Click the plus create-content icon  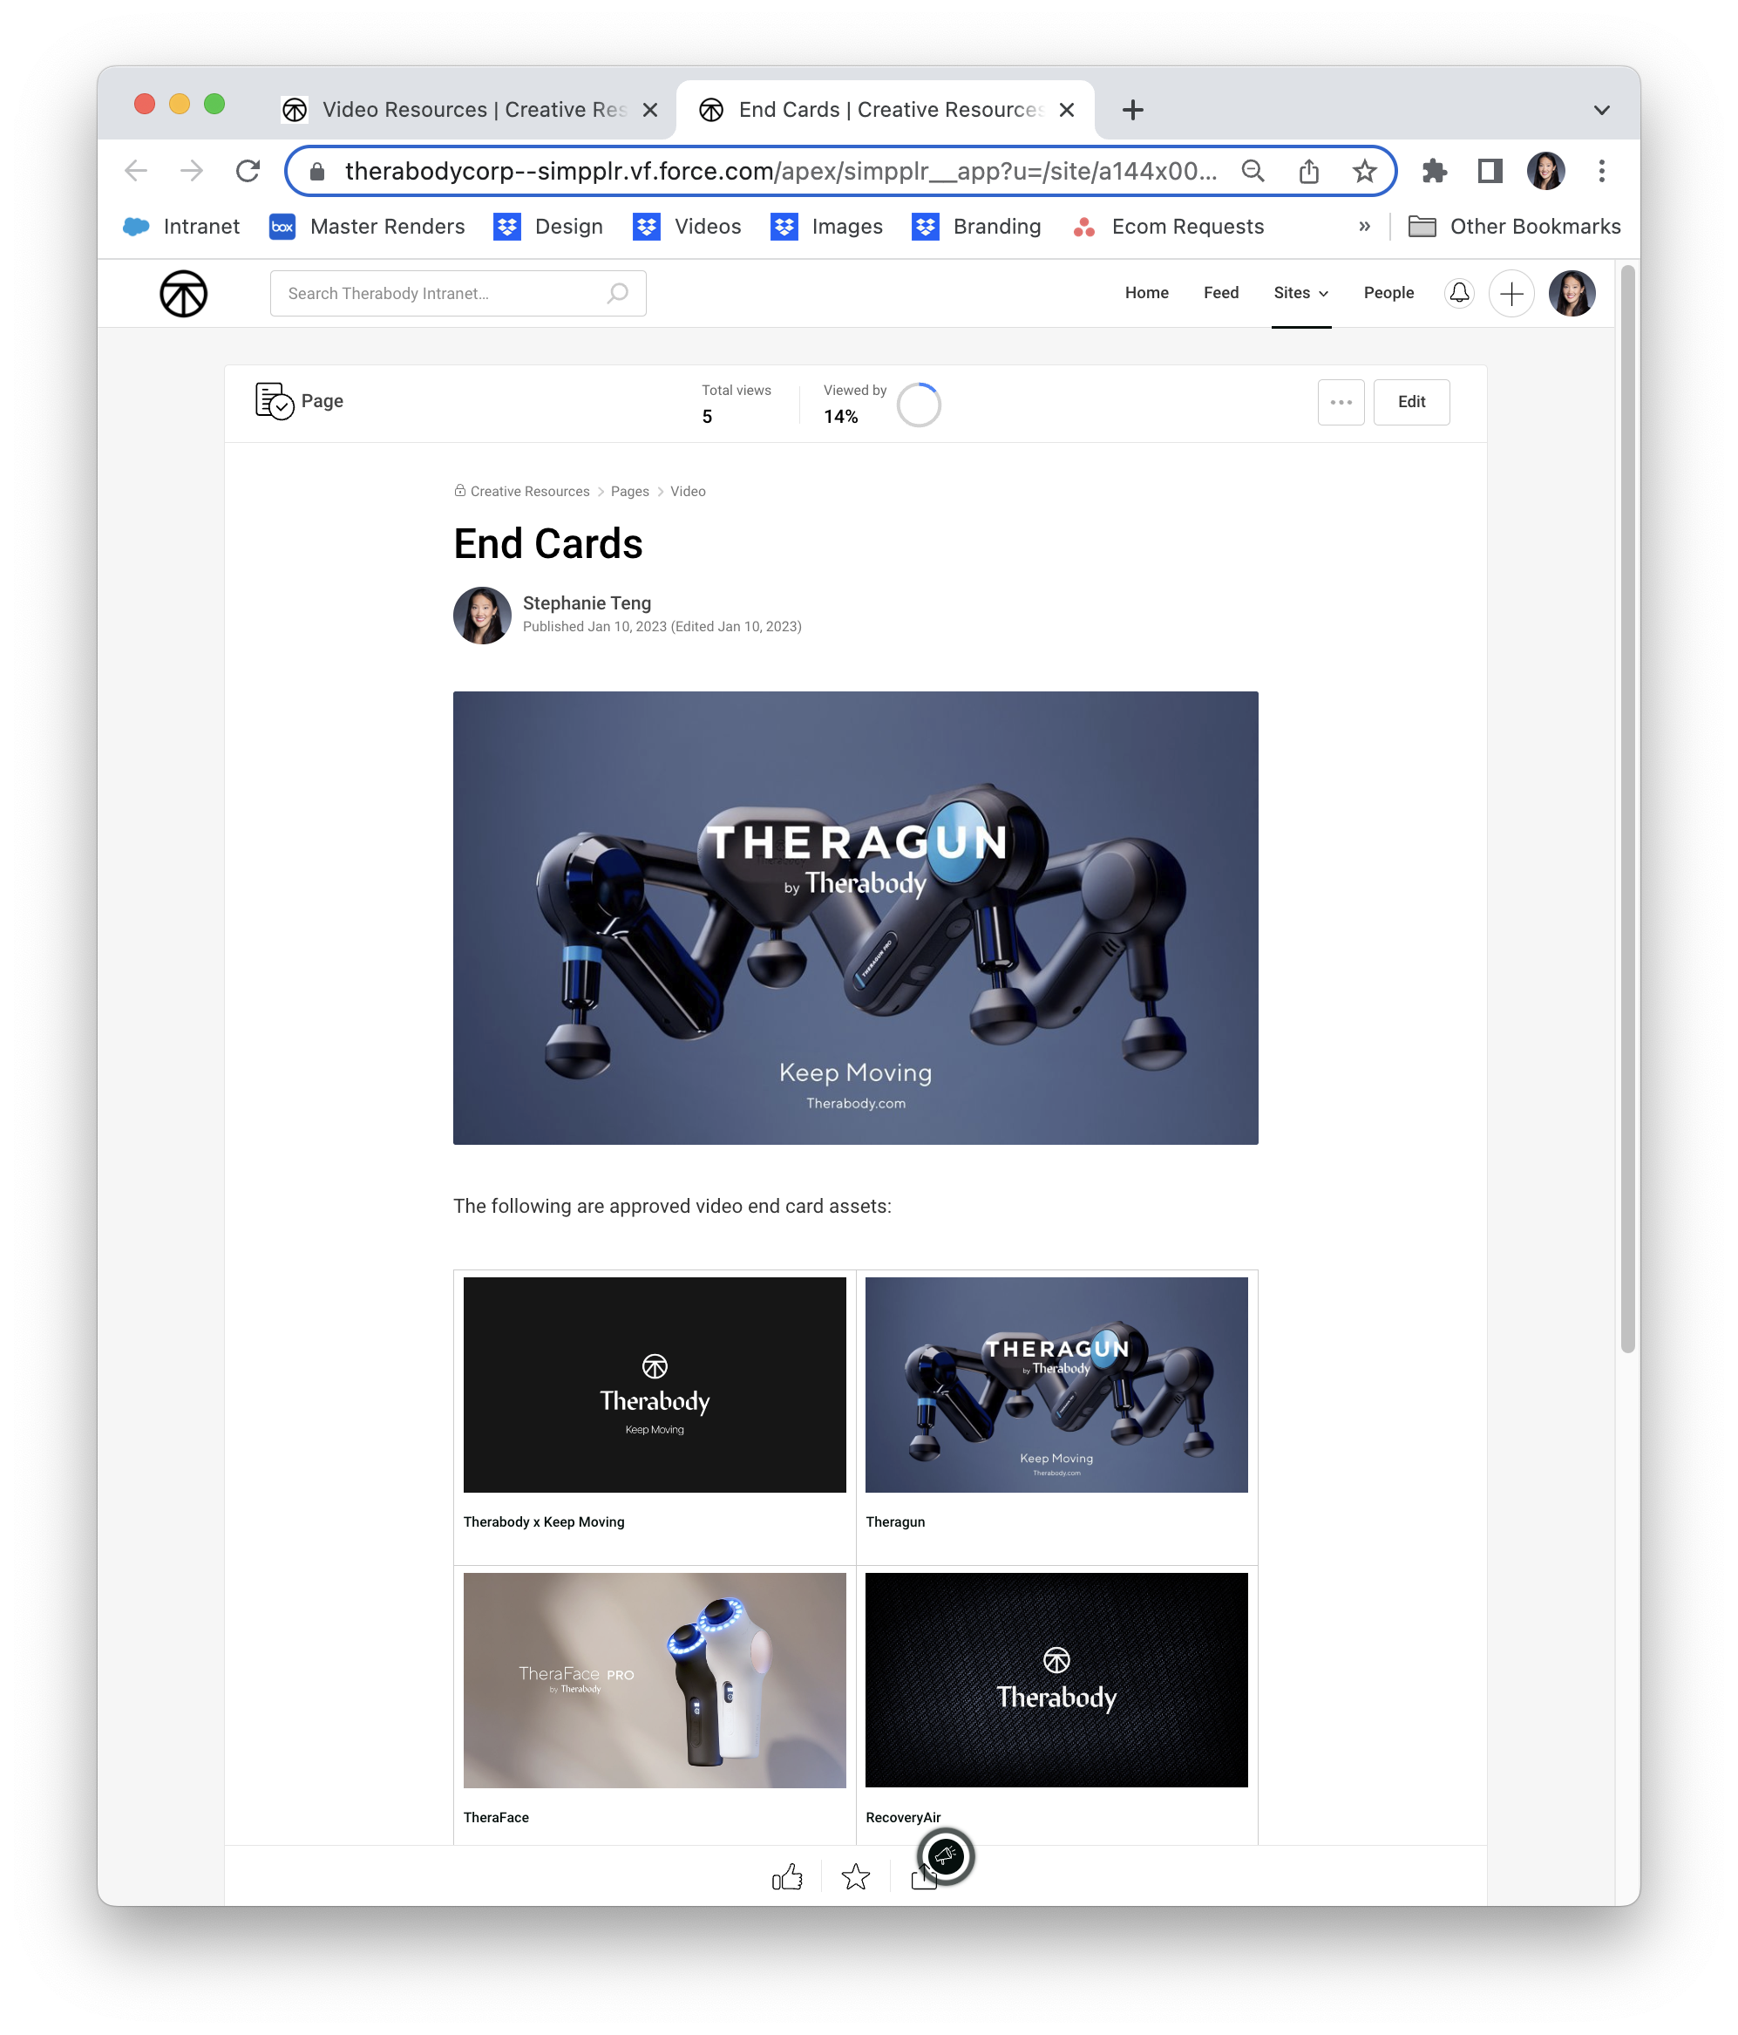click(x=1511, y=293)
